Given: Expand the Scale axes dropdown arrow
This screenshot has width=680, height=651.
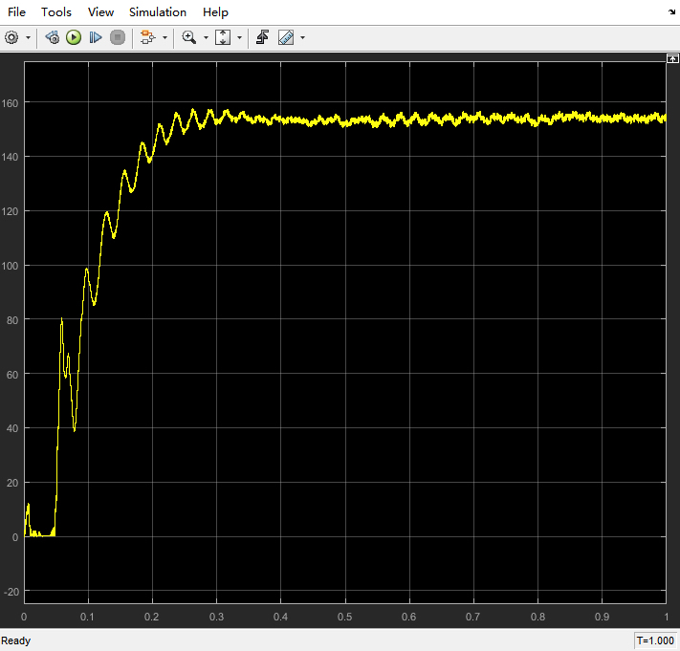Looking at the screenshot, I should 239,37.
